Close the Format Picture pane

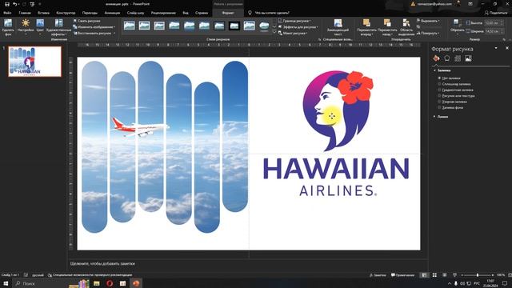click(507, 48)
